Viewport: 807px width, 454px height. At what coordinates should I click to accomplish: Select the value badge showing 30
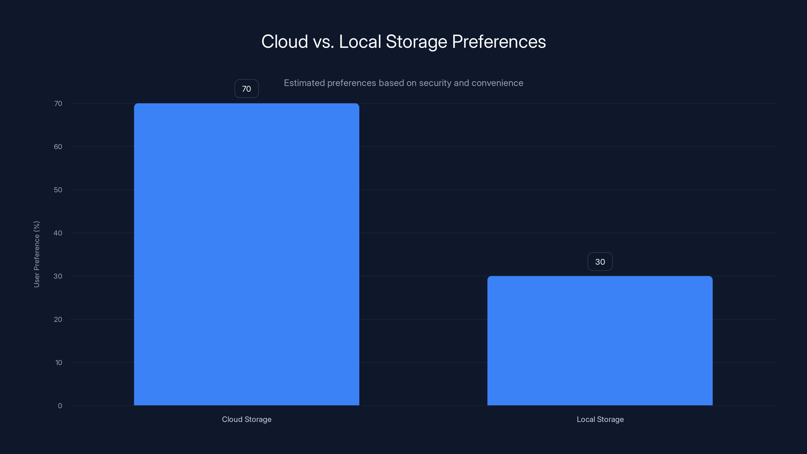(600, 262)
